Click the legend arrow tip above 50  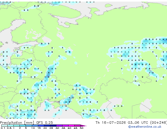click(84, 126)
